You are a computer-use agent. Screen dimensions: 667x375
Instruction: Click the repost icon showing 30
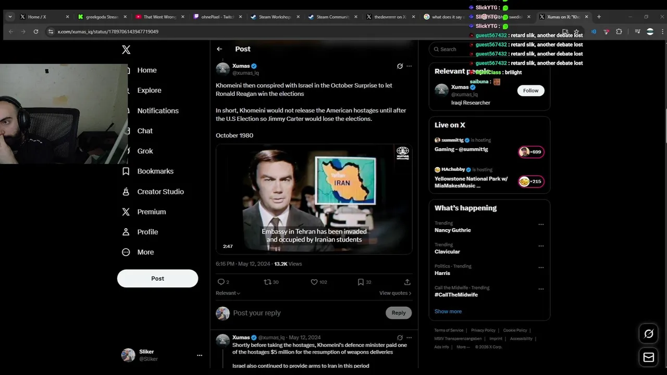point(267,282)
